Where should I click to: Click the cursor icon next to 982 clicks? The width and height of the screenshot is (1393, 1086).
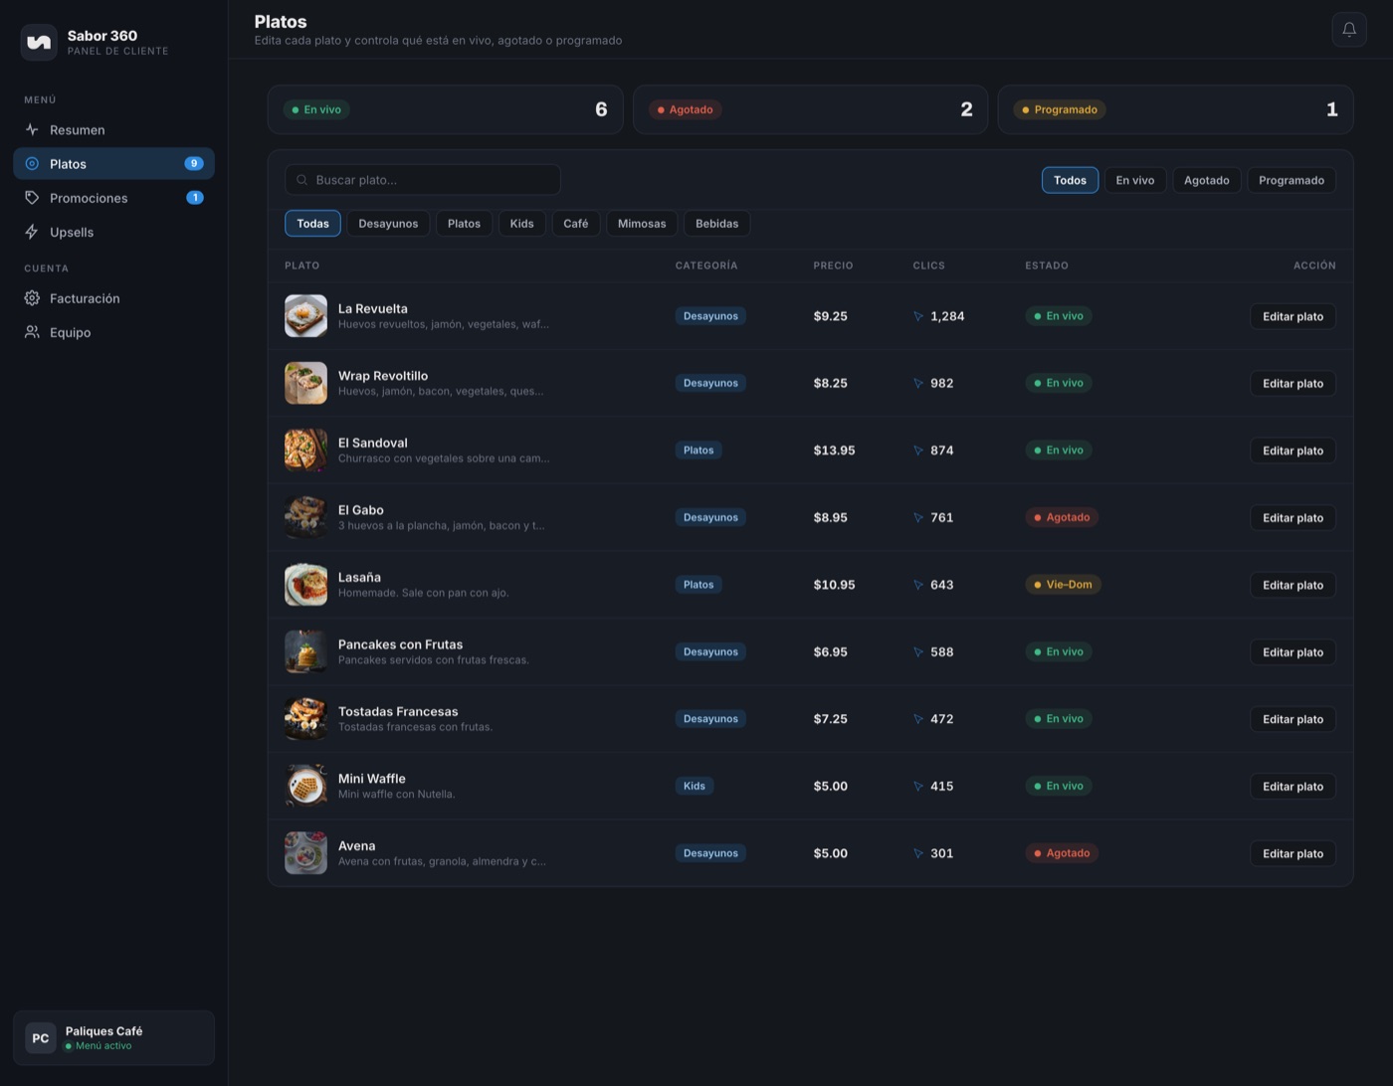(x=918, y=383)
